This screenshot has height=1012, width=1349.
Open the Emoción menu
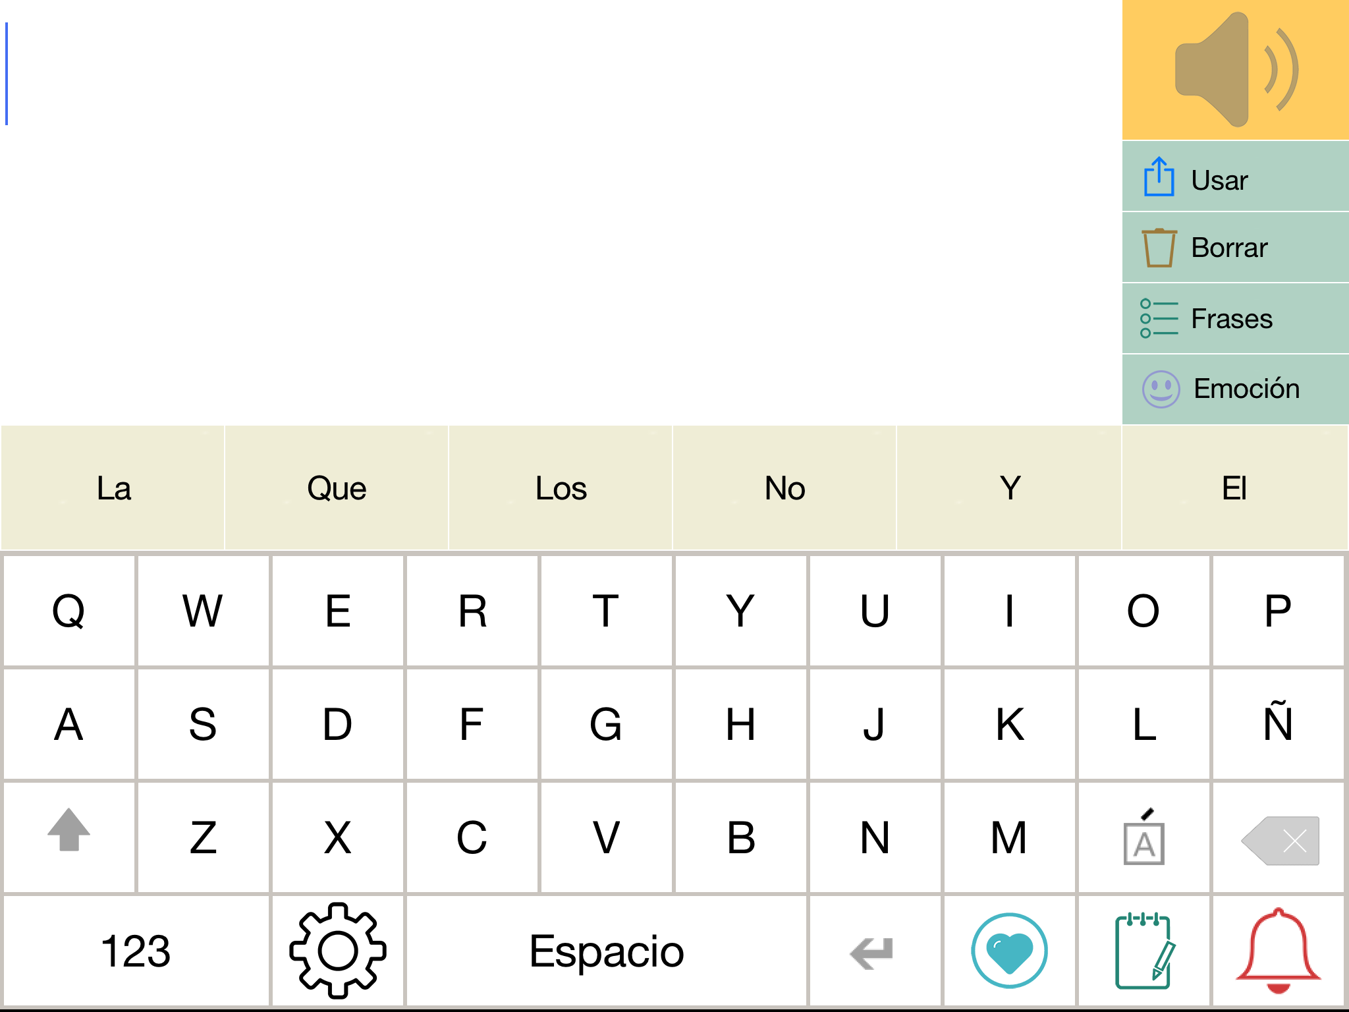[1235, 389]
